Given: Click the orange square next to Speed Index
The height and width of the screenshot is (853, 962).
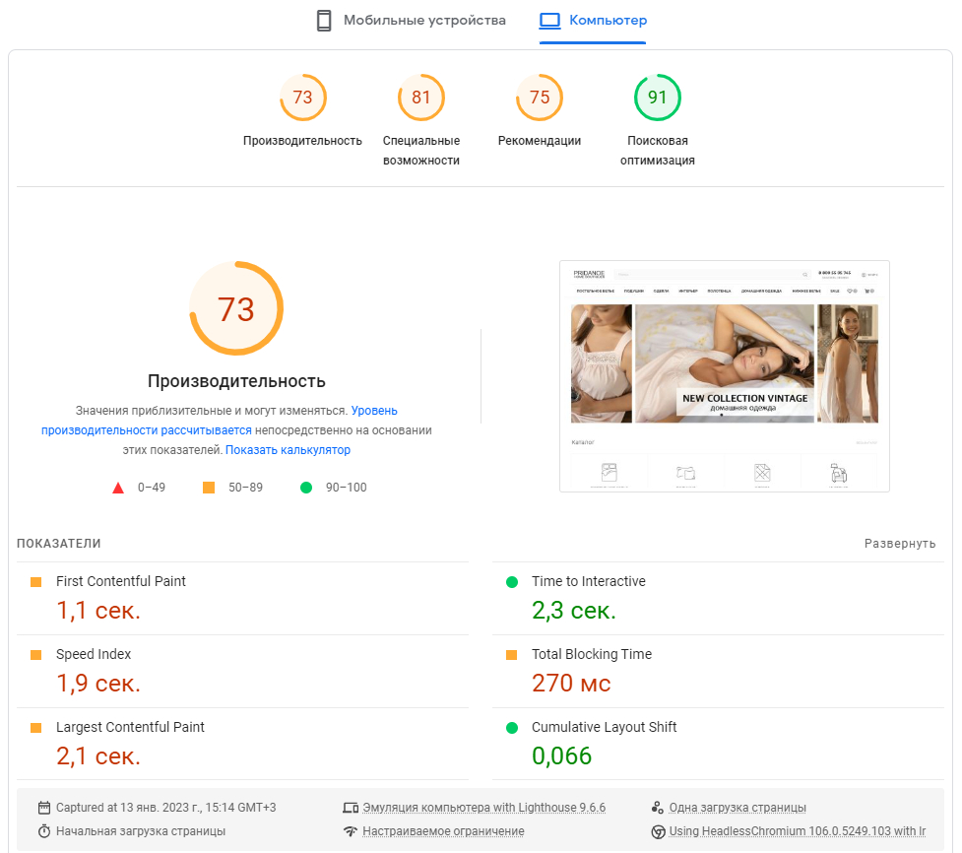Looking at the screenshot, I should pos(36,655).
